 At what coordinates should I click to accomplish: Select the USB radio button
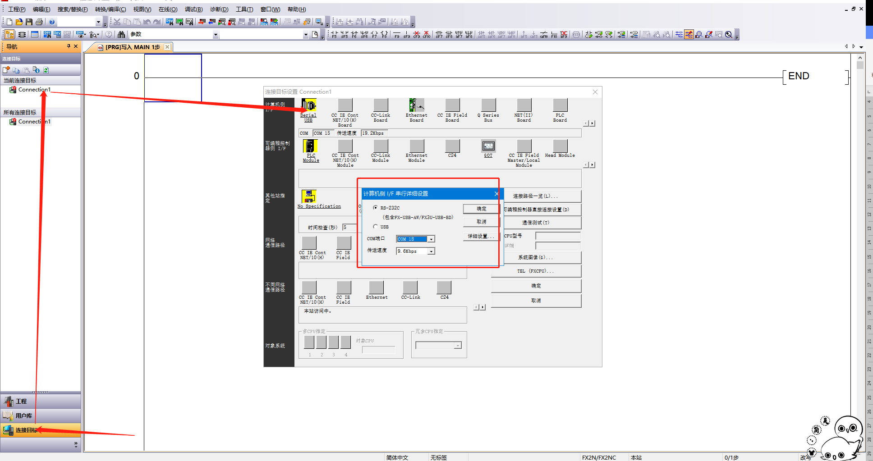tap(376, 227)
